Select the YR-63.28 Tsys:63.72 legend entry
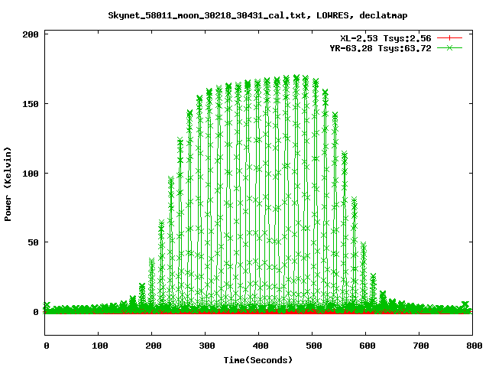489x367 pixels. tap(381, 48)
